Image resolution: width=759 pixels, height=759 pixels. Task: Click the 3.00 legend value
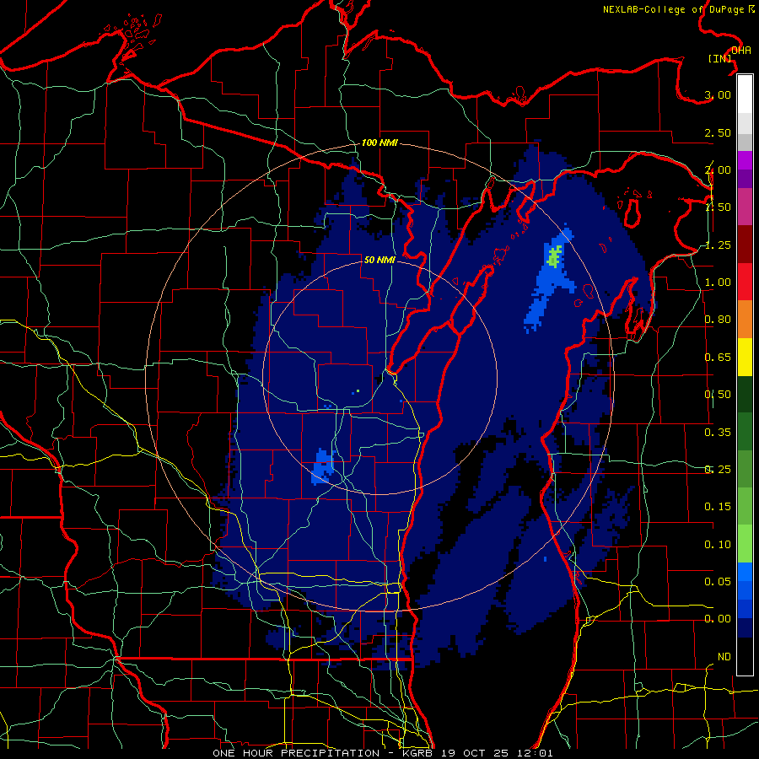[718, 94]
